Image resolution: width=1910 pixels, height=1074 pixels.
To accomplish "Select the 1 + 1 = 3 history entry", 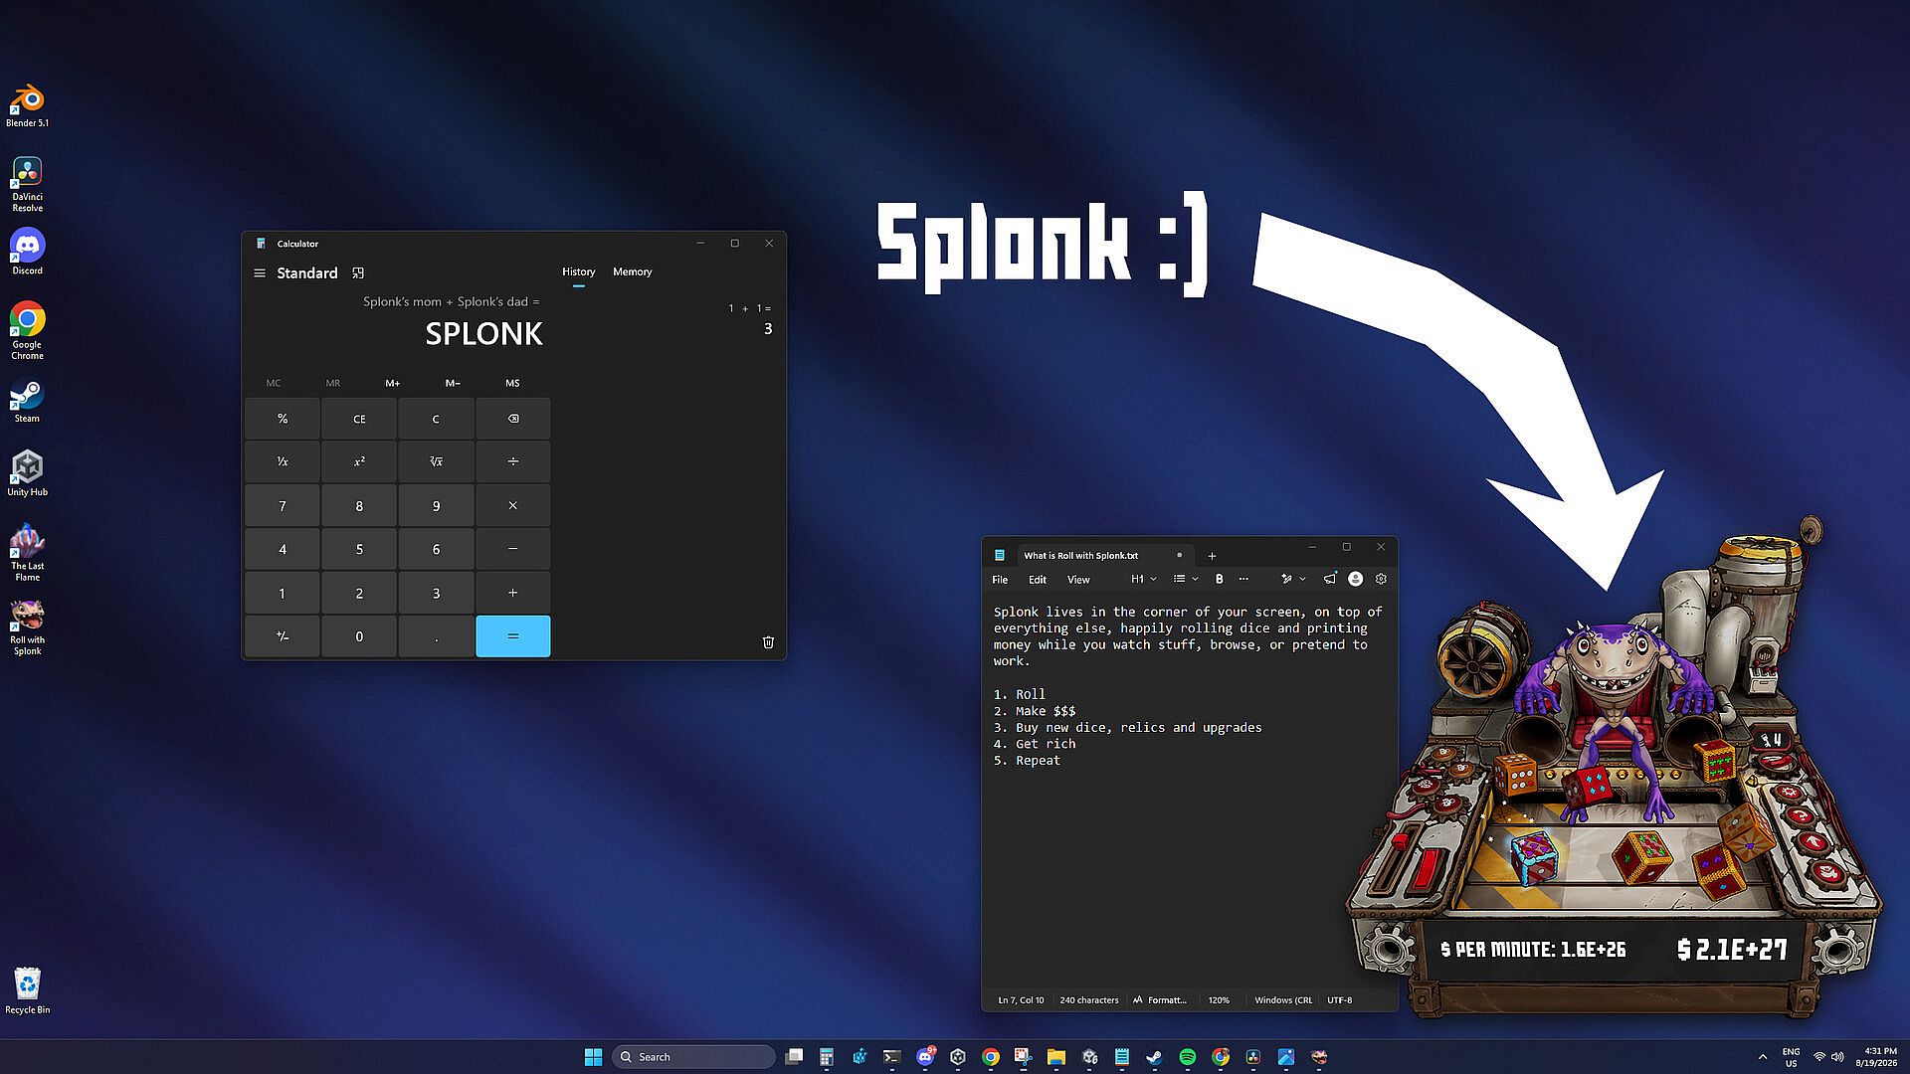I will pyautogui.click(x=750, y=319).
